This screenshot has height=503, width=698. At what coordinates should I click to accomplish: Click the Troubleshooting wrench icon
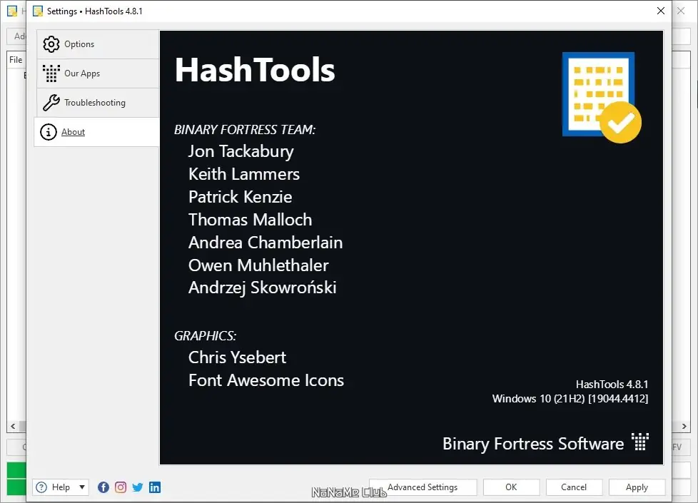[51, 103]
